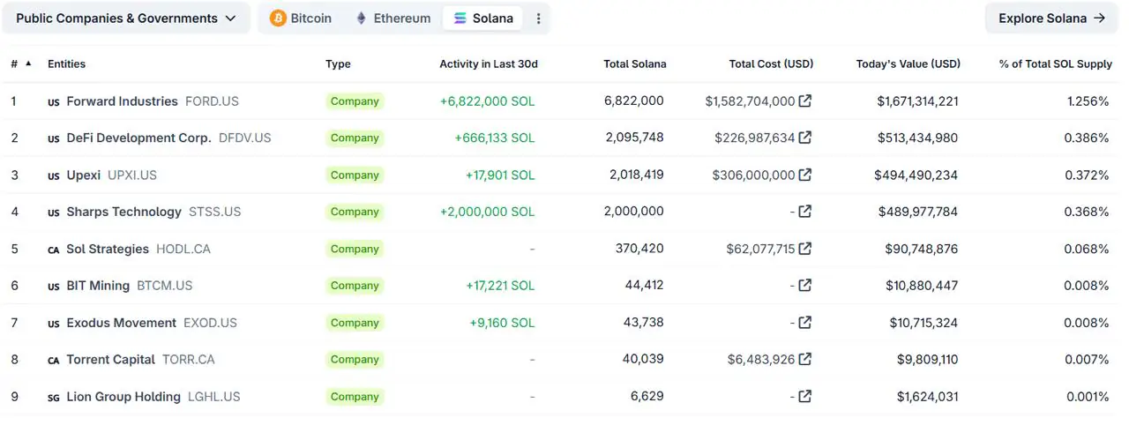Click Lion Group Holding external link icon
Image resolution: width=1129 pixels, height=425 pixels.
pos(804,397)
